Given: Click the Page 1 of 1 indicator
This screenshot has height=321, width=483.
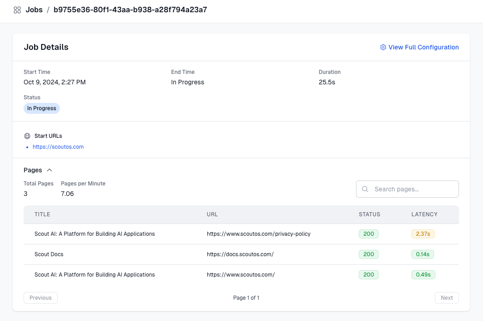Looking at the screenshot, I should (x=246, y=298).
